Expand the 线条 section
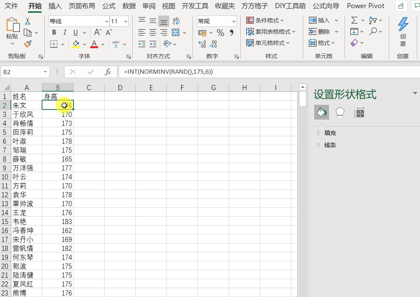420x297 pixels. [330, 145]
